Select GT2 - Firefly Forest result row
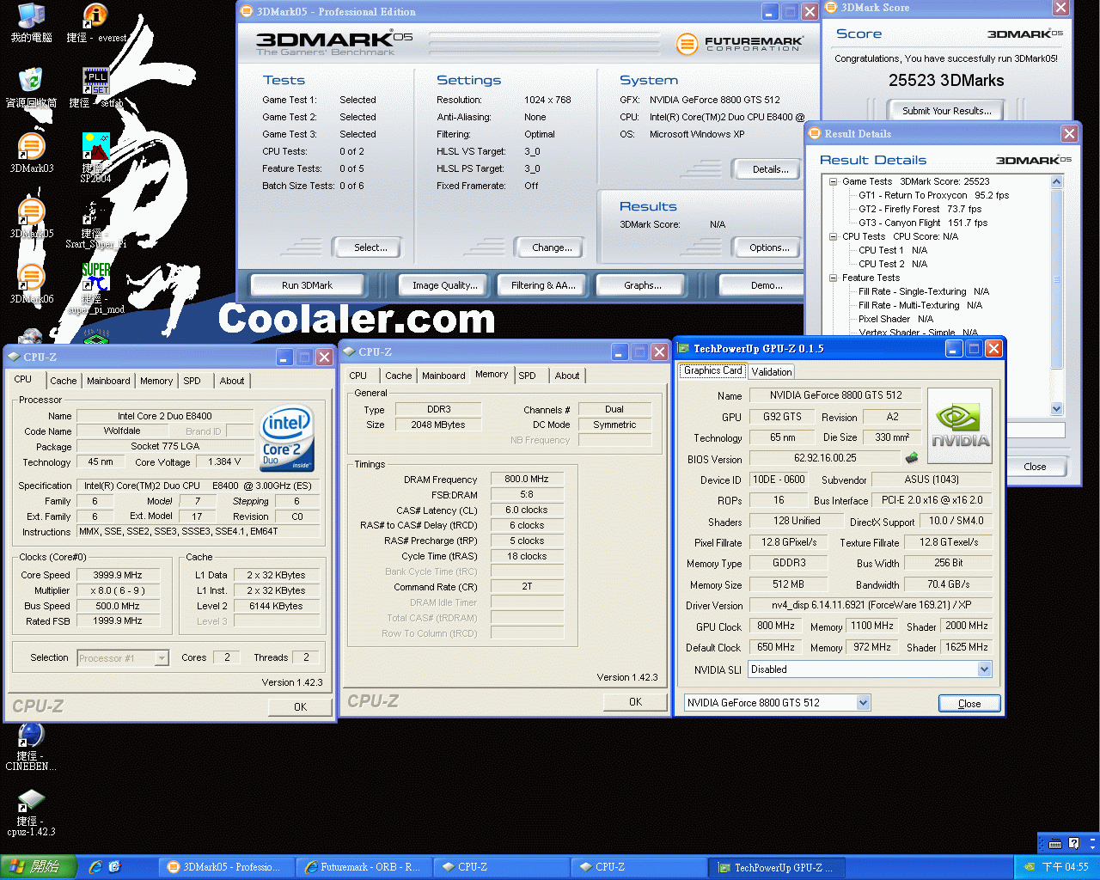Viewport: 1100px width, 880px height. pos(920,209)
